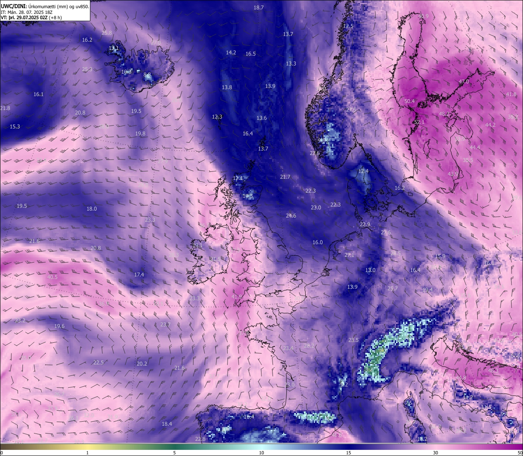
Task: Click the 12.3 value label
Action: point(217,117)
